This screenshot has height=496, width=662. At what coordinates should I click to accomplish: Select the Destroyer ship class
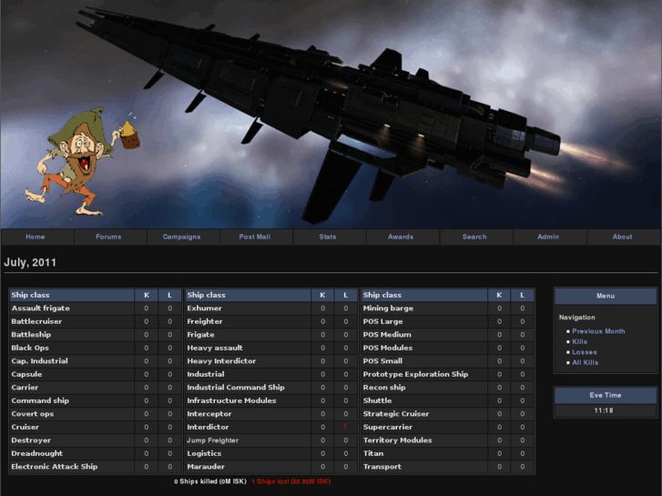(31, 440)
